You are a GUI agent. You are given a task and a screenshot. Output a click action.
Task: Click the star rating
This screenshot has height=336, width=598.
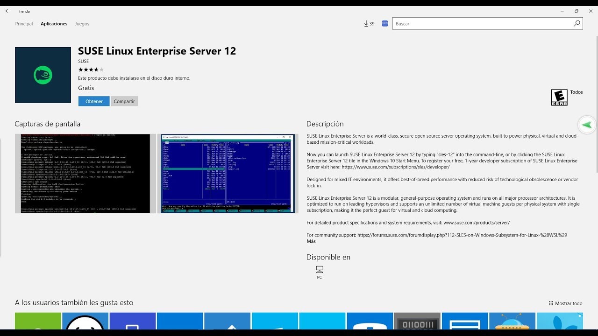(x=91, y=70)
